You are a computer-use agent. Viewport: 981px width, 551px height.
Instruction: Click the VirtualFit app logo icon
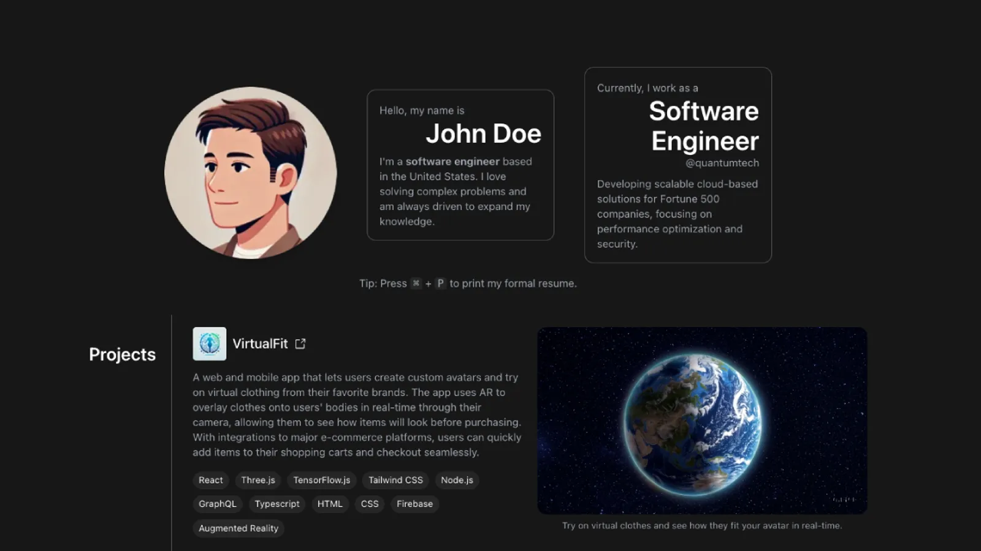[x=209, y=343]
